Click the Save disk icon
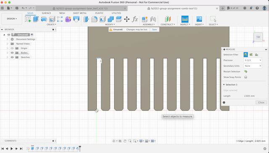Viewport: 269px width, 153px height. [17, 8]
